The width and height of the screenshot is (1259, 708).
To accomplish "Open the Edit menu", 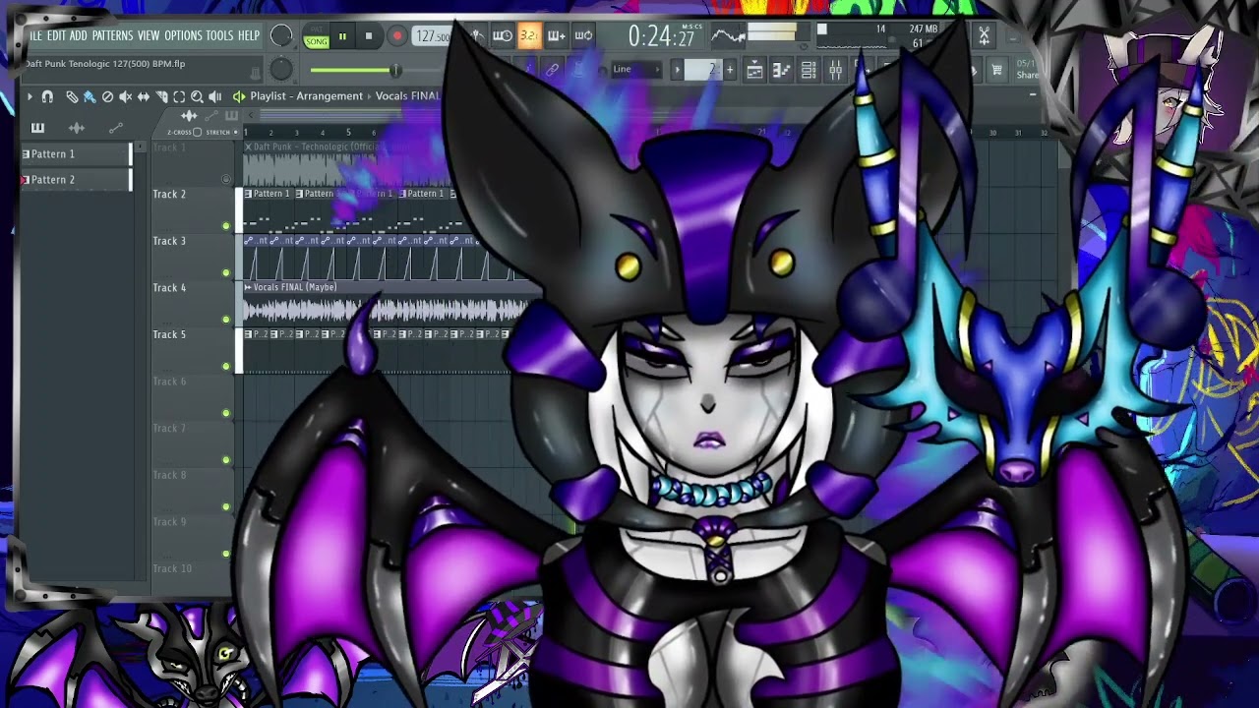I will click(x=56, y=36).
